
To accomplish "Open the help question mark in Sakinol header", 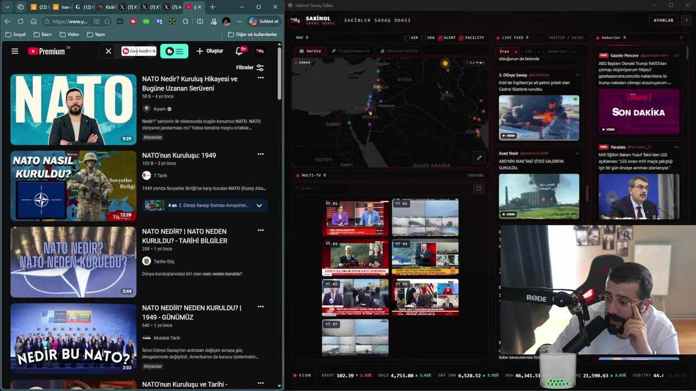I will (x=686, y=20).
